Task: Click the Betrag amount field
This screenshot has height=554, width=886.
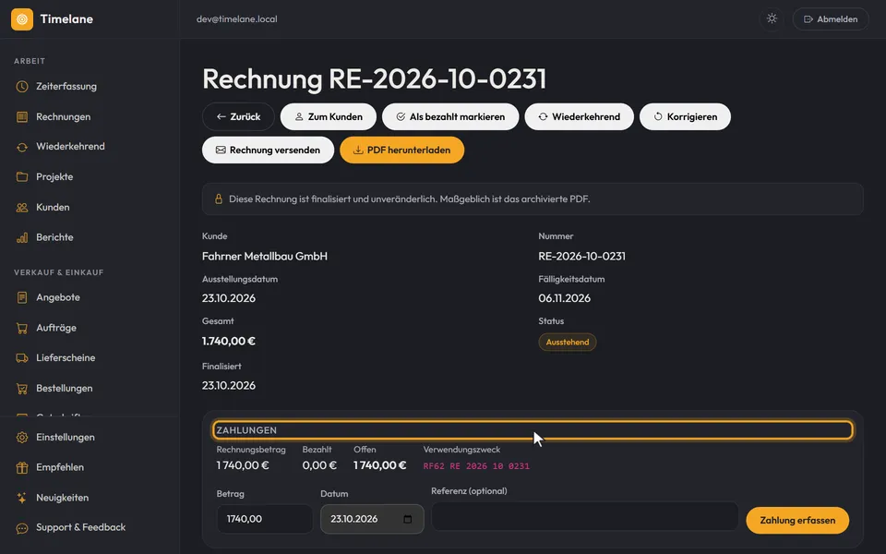Action: click(x=265, y=519)
